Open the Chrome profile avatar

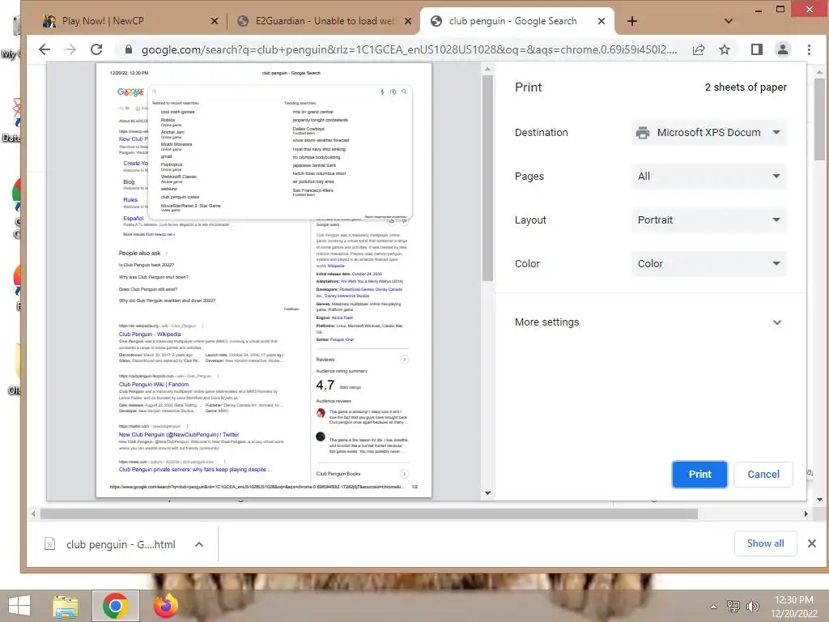click(783, 49)
